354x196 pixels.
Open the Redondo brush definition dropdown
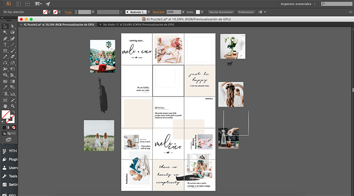pos(149,12)
